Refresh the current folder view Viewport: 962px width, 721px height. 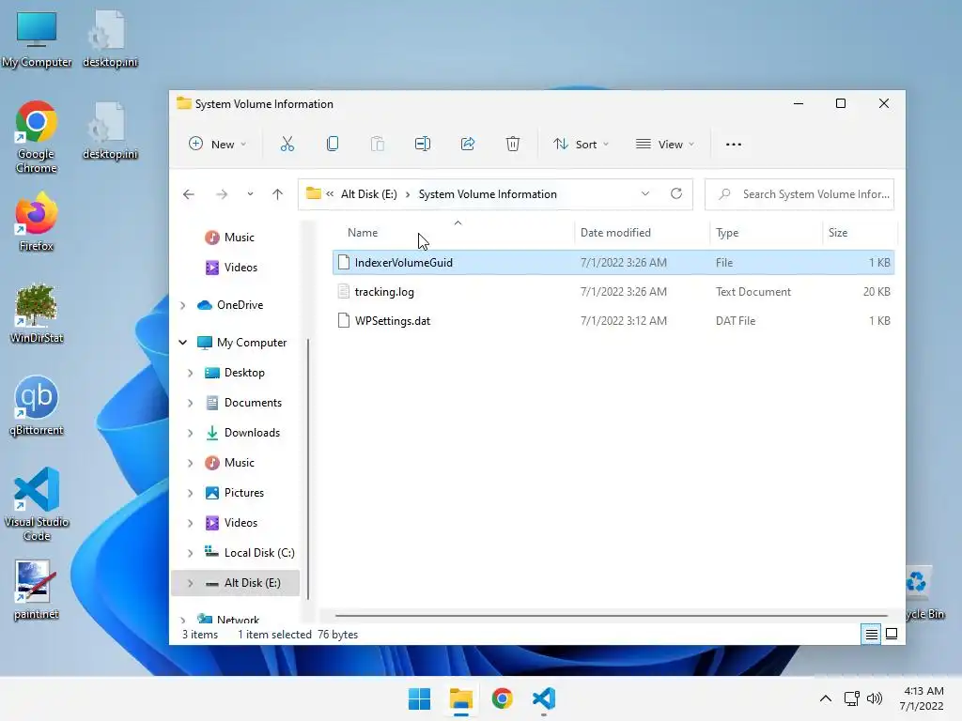pyautogui.click(x=676, y=193)
